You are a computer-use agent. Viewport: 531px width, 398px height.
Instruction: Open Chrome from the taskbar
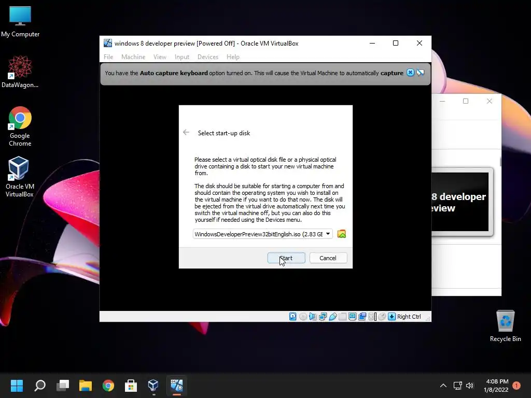tap(108, 386)
